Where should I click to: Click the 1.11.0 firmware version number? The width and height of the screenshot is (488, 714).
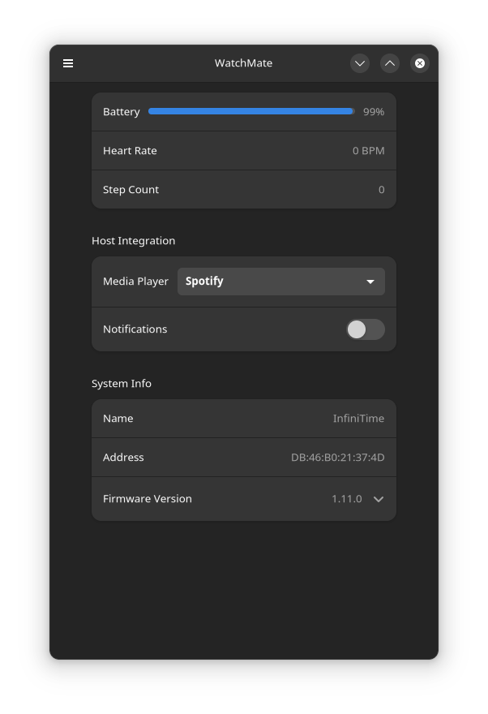click(x=346, y=499)
